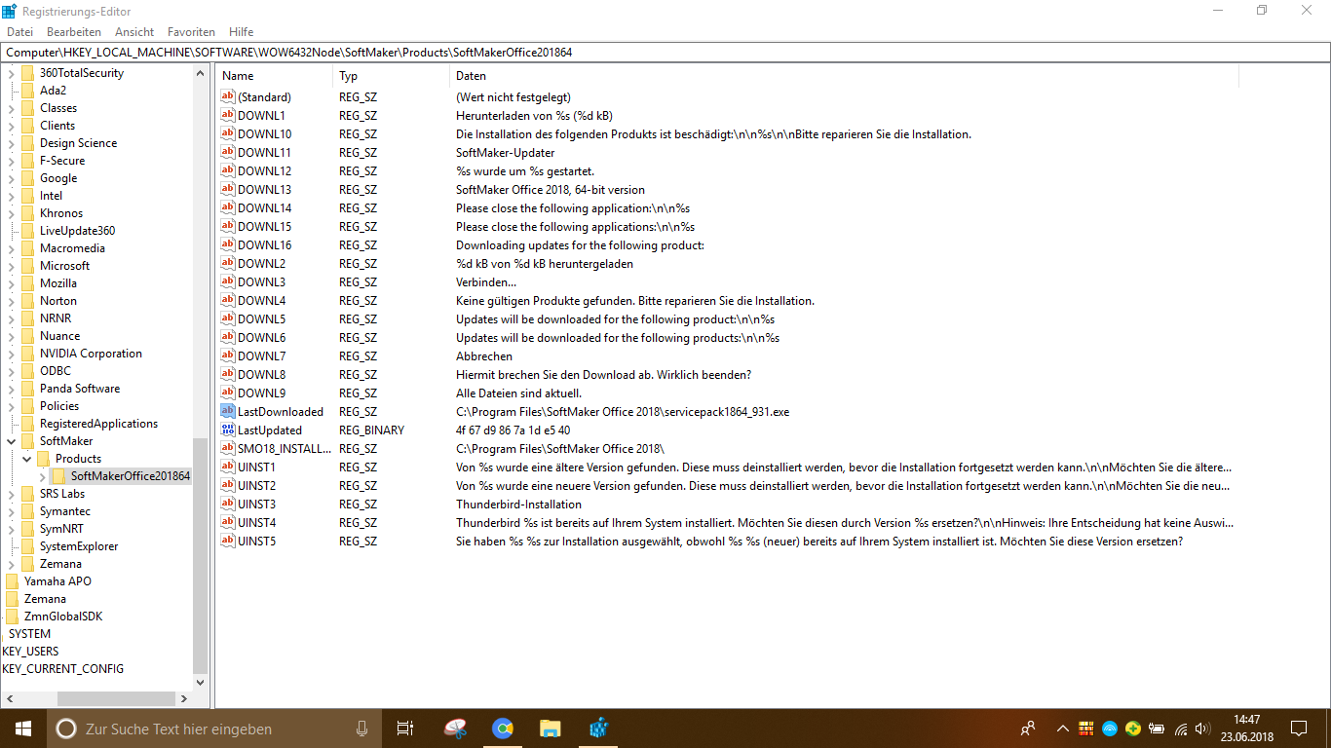Screen dimensions: 1331x748
Task: Open the Chrome taskbar icon
Action: (x=503, y=729)
